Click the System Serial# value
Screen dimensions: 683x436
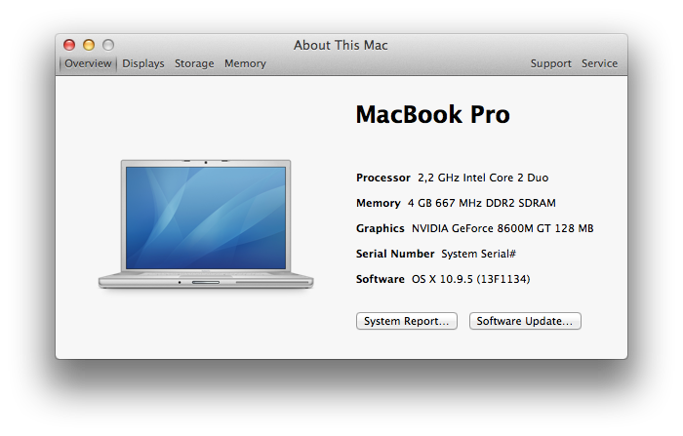click(x=479, y=254)
